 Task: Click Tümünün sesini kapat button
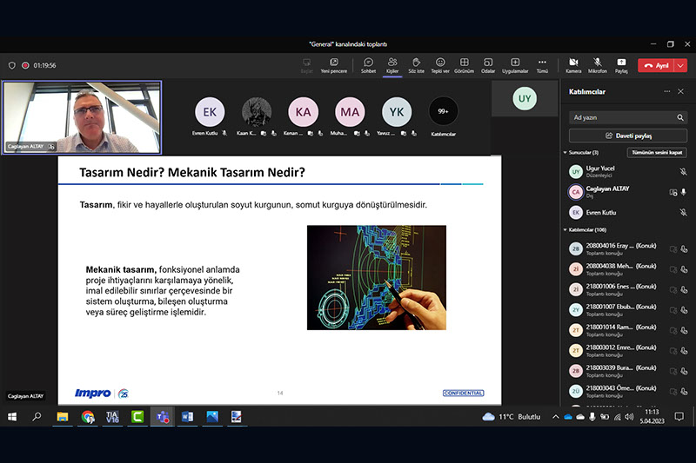pos(656,152)
